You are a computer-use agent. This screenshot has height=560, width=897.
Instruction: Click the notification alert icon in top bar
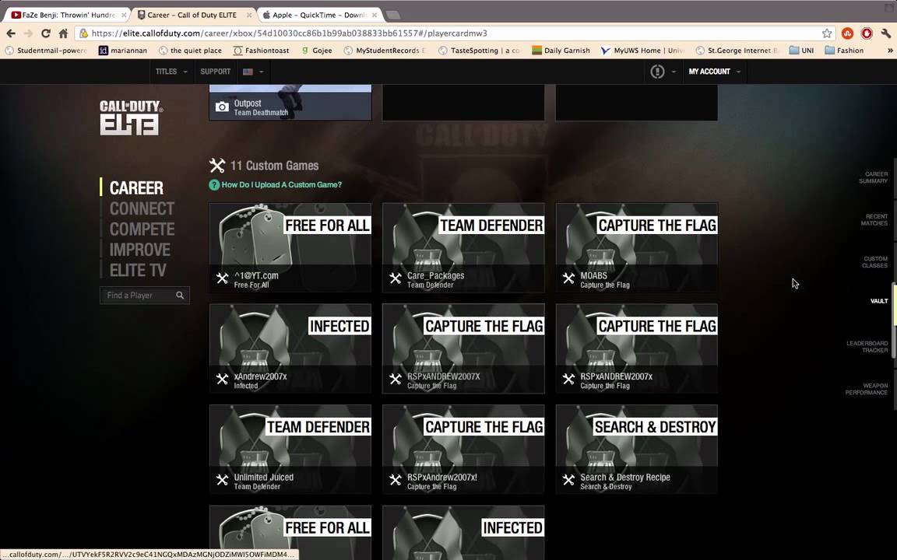[657, 72]
